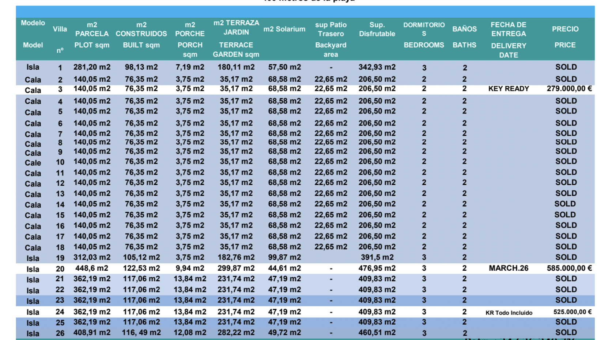Viewport: 612px width, 340px height.
Task: Select villa number 3
Action: [60, 89]
